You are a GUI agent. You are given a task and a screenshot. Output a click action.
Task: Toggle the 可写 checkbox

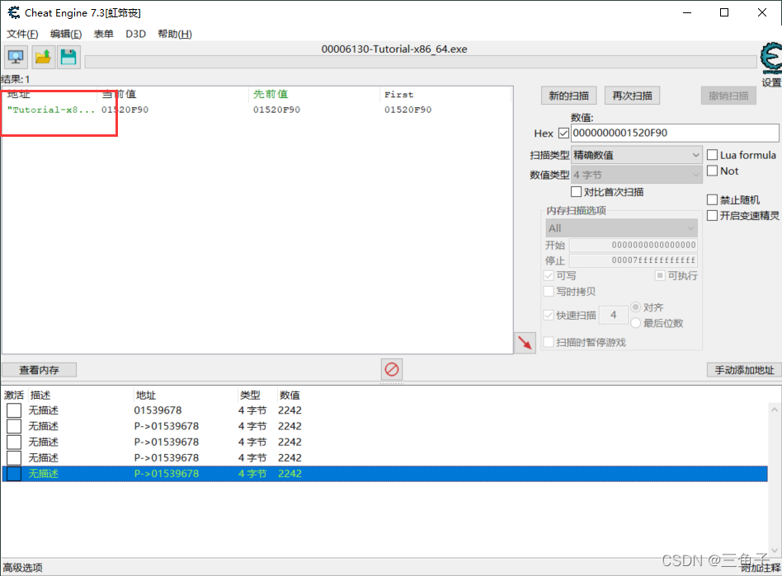[x=549, y=275]
